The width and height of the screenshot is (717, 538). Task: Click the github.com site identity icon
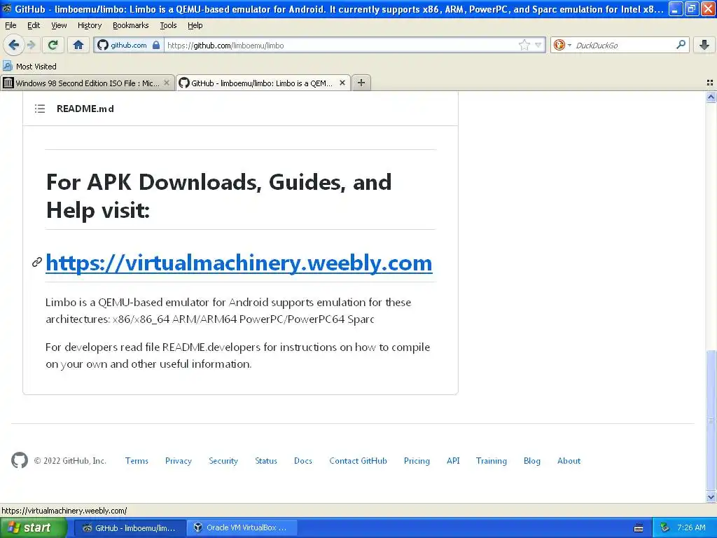coord(129,46)
